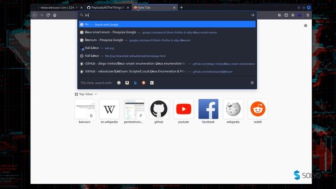Viewport: 336px width, 189px height.
Task: Click the Go arrow in address bar
Action: click(x=252, y=15)
